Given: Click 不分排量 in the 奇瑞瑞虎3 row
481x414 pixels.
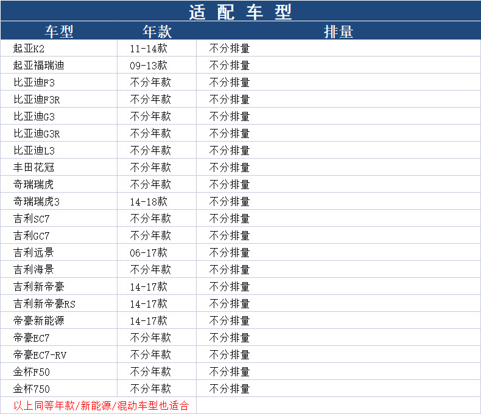Looking at the screenshot, I should pyautogui.click(x=230, y=201).
